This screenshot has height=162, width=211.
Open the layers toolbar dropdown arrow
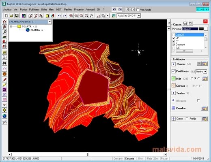(x=108, y=16)
